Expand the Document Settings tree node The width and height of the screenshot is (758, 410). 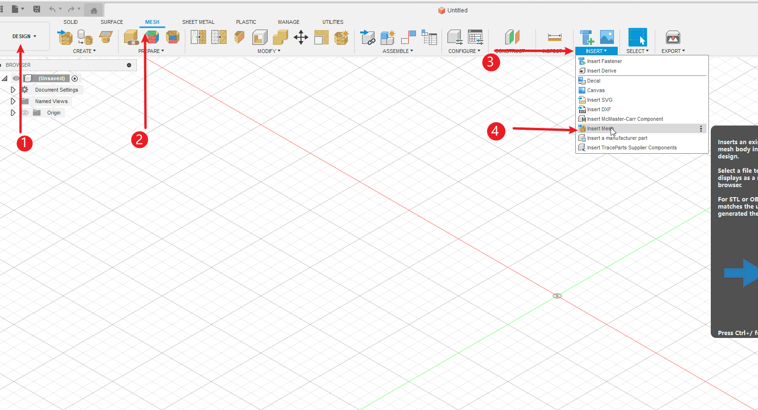pyautogui.click(x=13, y=90)
